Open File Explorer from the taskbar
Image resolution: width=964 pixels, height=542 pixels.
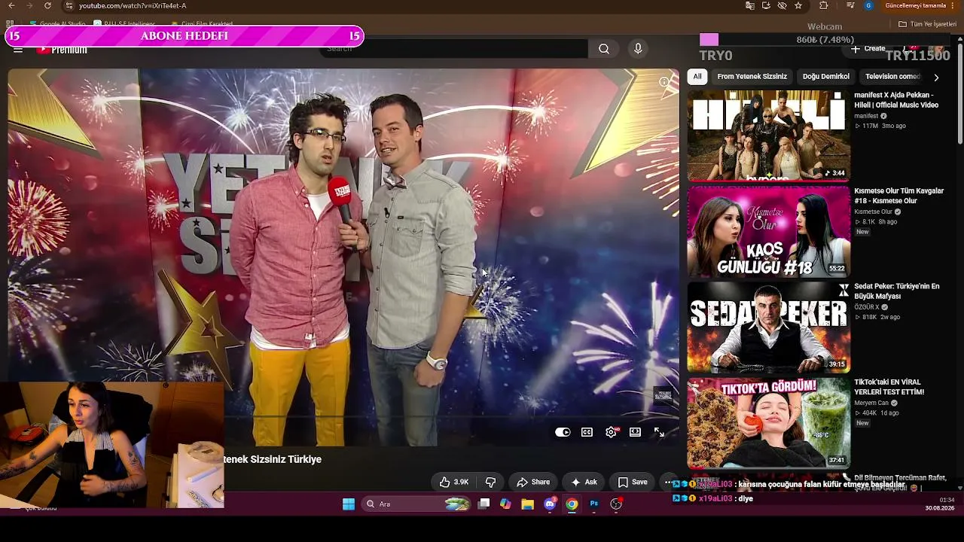click(x=527, y=504)
